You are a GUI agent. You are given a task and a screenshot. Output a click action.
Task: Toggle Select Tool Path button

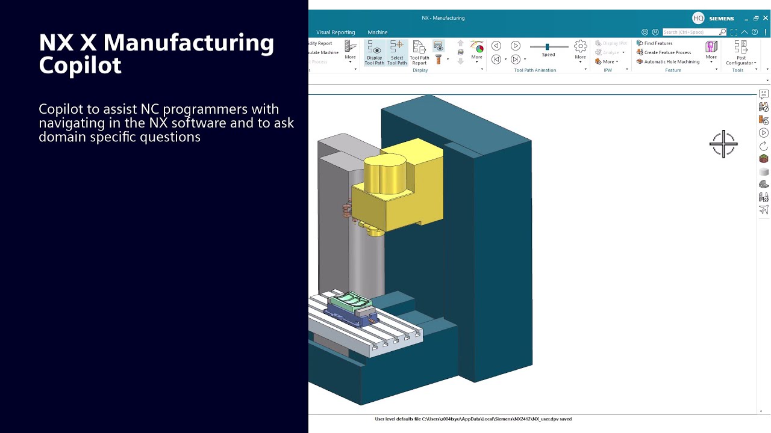(x=397, y=53)
